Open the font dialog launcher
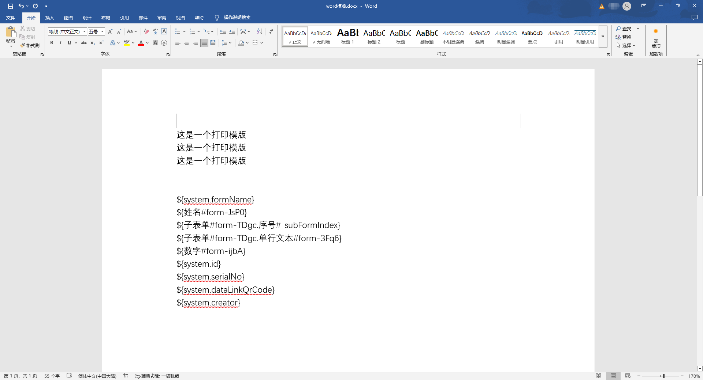The height and width of the screenshot is (380, 703). click(x=168, y=54)
